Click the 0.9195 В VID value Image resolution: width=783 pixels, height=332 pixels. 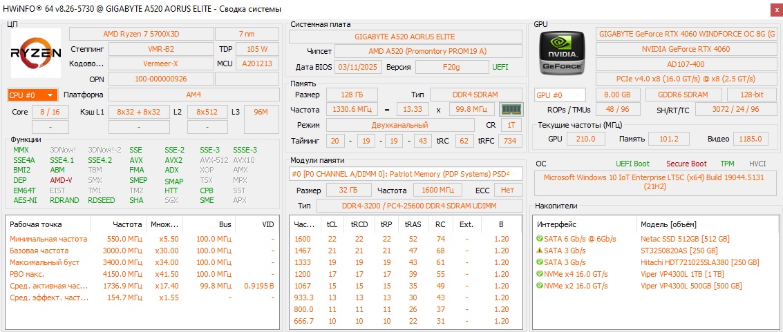tap(258, 286)
